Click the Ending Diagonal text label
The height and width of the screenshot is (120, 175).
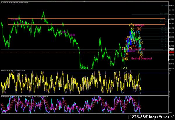pos(141,59)
